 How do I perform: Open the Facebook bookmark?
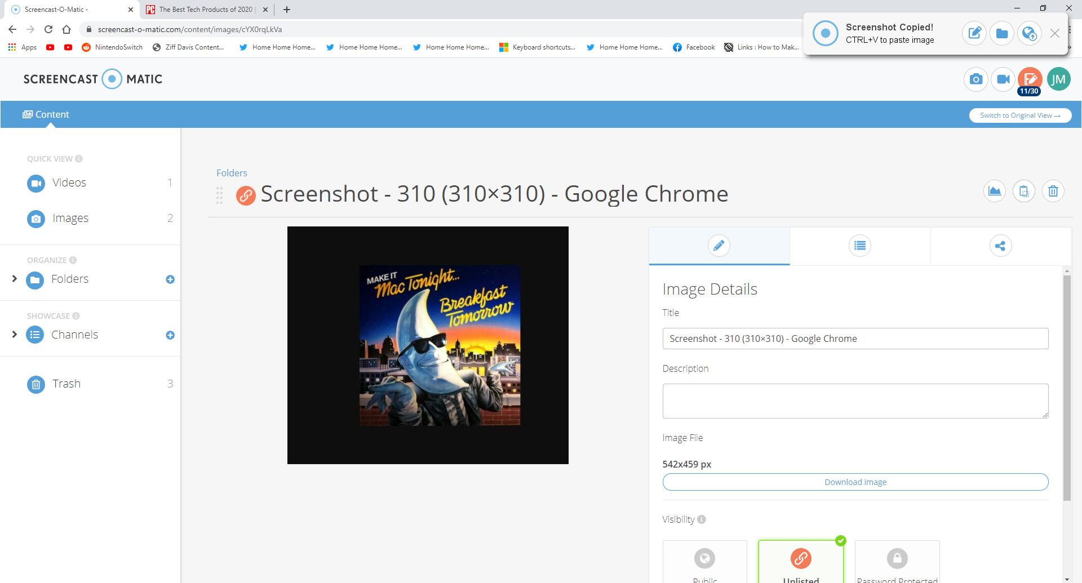click(694, 47)
